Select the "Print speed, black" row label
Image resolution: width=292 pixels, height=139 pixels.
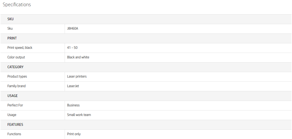(x=20, y=48)
